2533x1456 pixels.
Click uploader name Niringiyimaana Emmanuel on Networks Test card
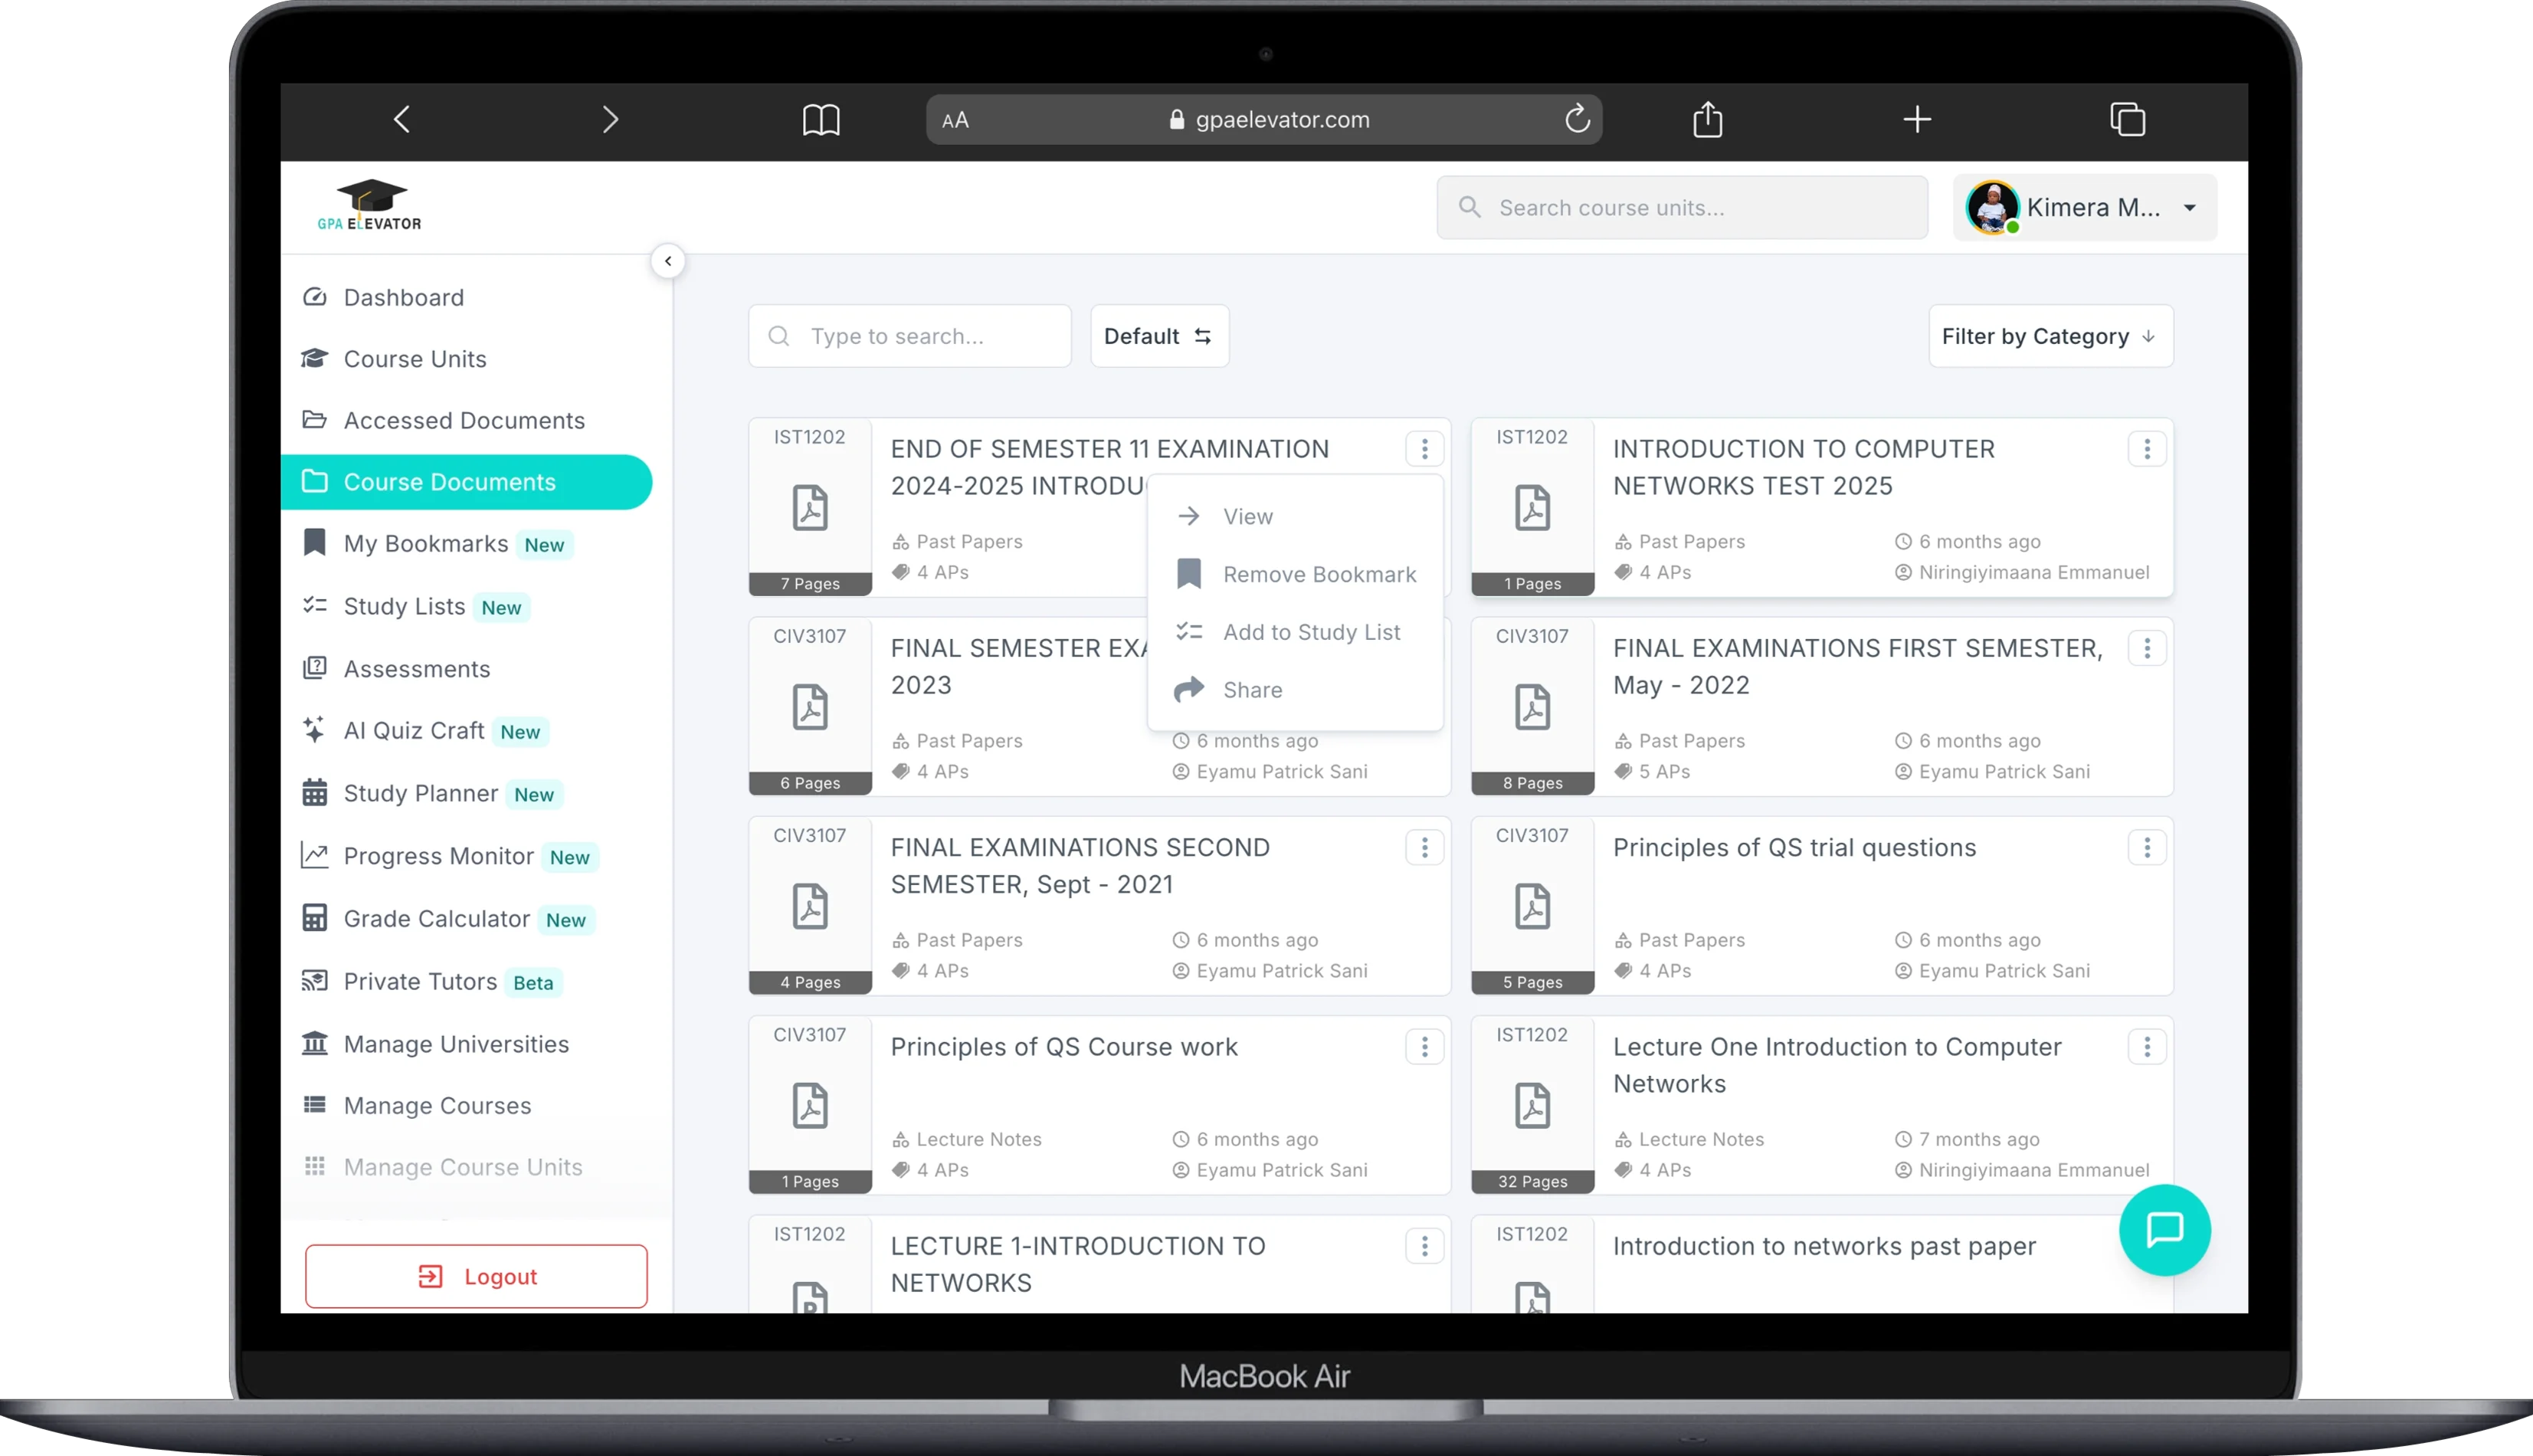(x=2033, y=572)
